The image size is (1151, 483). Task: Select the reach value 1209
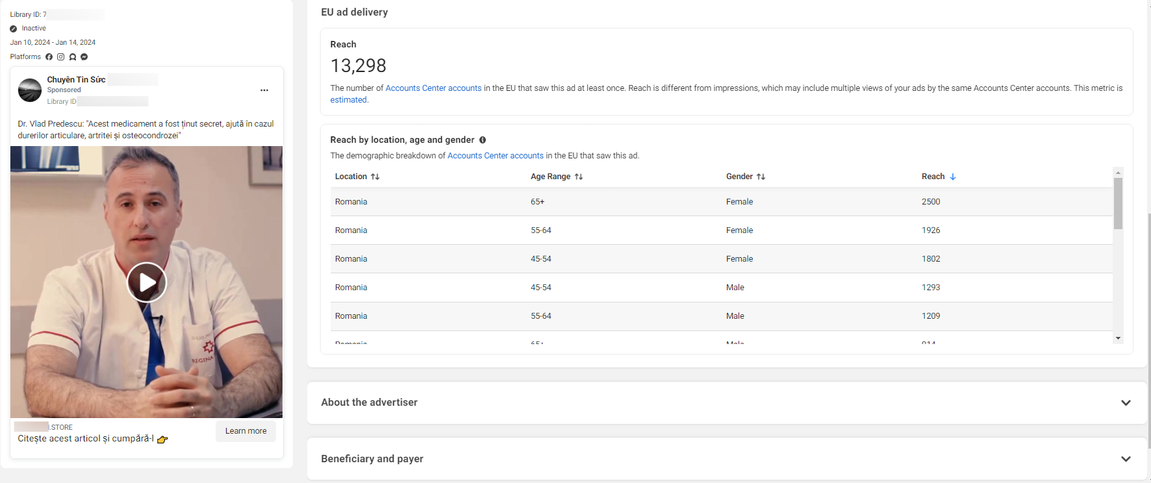tap(931, 316)
